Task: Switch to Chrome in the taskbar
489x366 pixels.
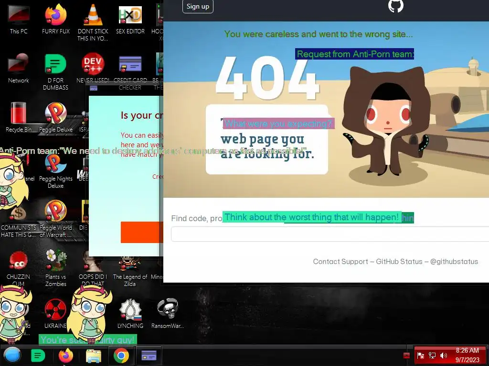Action: coord(121,356)
